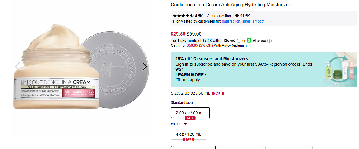Click the Ask a question link

(x=219, y=16)
